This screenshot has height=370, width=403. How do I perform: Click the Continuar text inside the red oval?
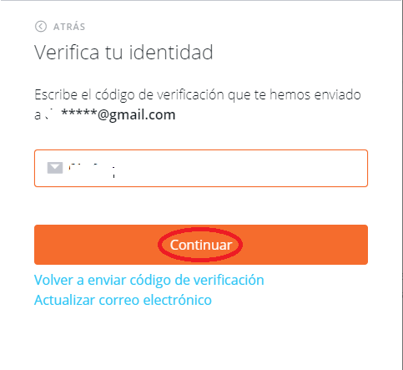[x=201, y=245]
